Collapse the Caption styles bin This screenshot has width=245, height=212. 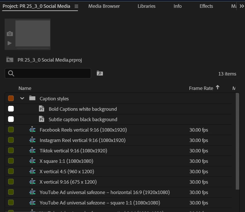point(22,98)
